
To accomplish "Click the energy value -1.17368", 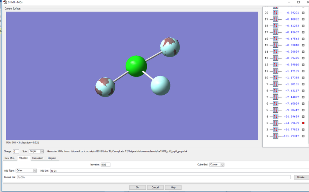I will coord(292,78).
